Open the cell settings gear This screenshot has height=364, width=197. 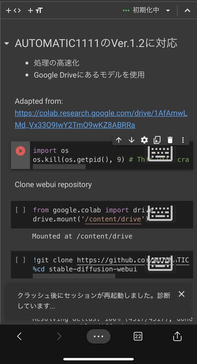[x=144, y=140]
